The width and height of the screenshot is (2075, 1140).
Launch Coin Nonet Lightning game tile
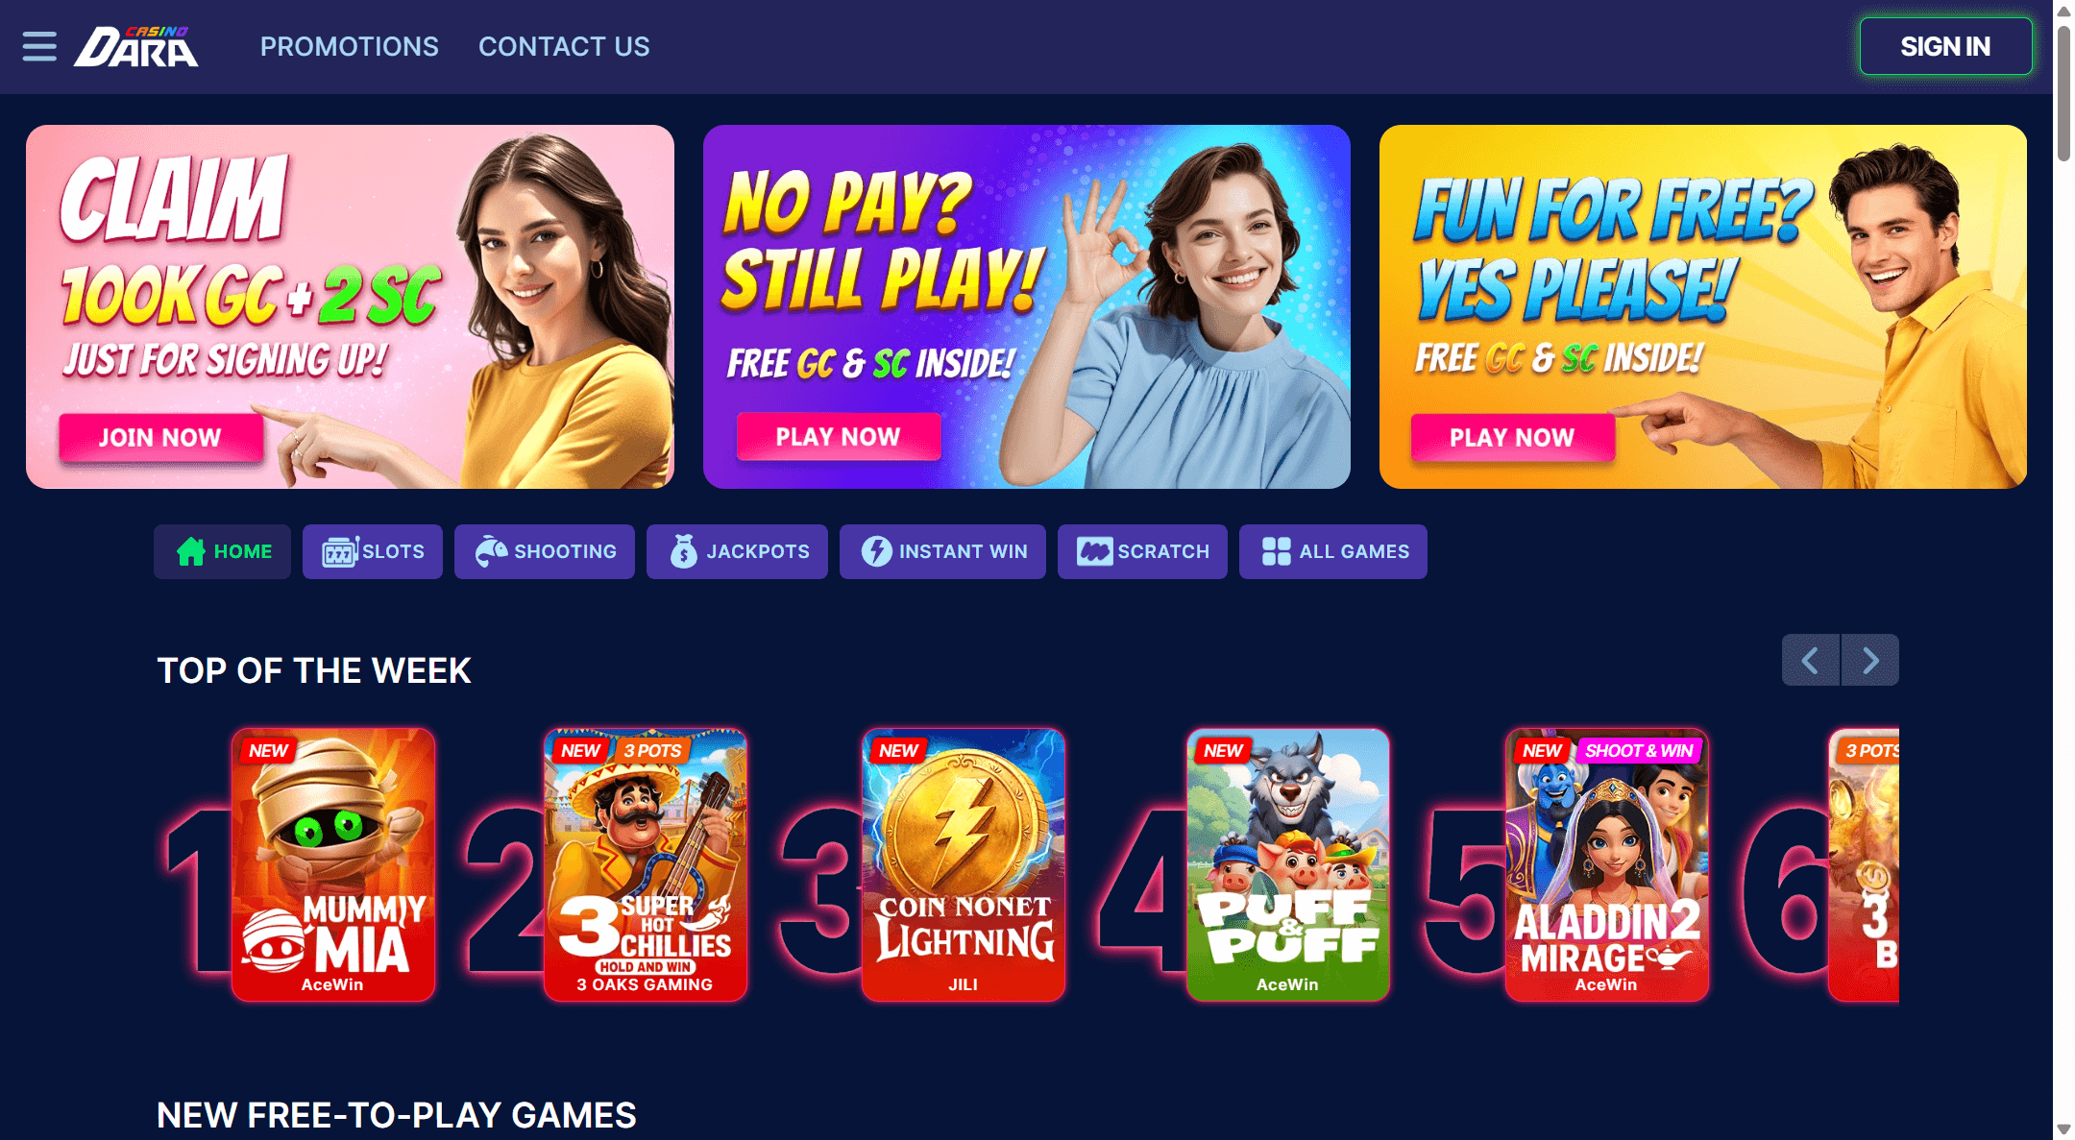coord(964,864)
